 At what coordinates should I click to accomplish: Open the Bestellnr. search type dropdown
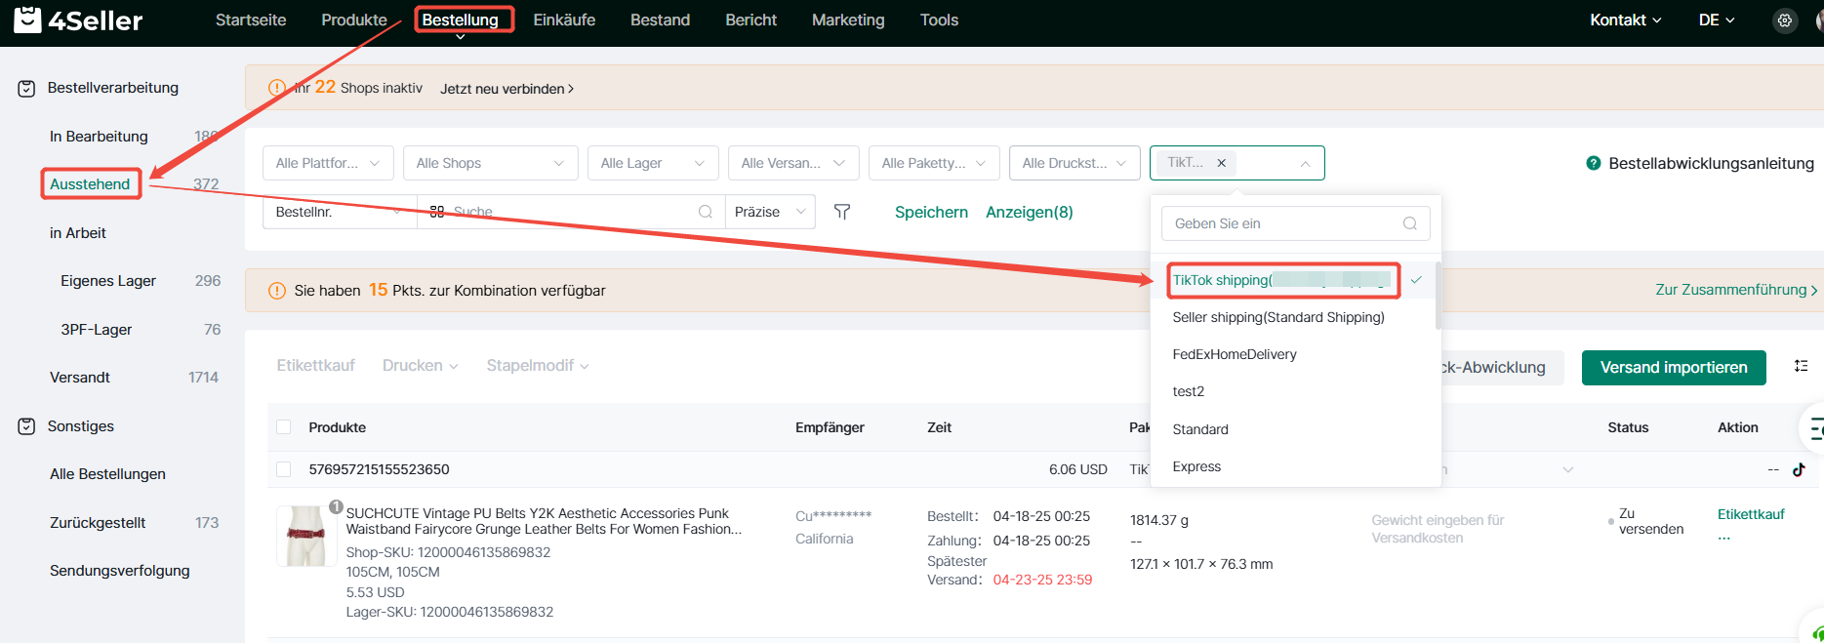[x=340, y=212]
